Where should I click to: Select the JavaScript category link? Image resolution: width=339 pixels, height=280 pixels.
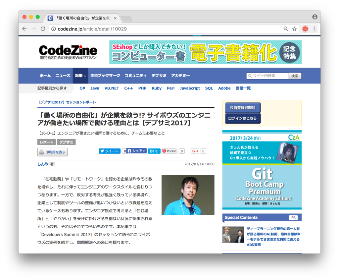tap(190, 88)
